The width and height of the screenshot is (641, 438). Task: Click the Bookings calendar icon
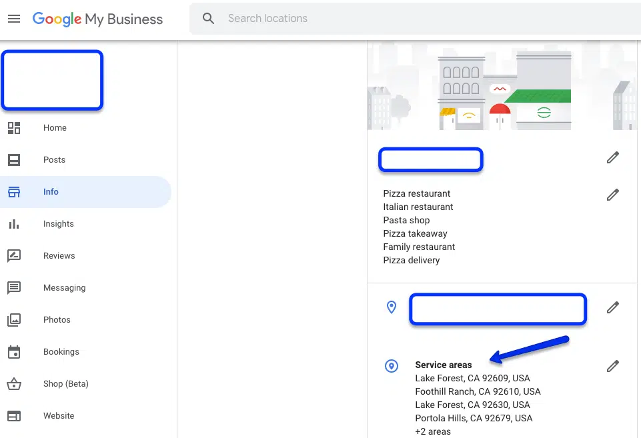pyautogui.click(x=14, y=352)
